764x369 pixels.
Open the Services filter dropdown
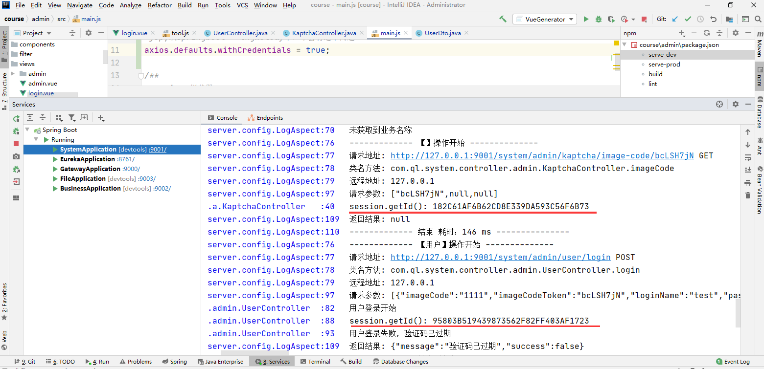tap(72, 117)
